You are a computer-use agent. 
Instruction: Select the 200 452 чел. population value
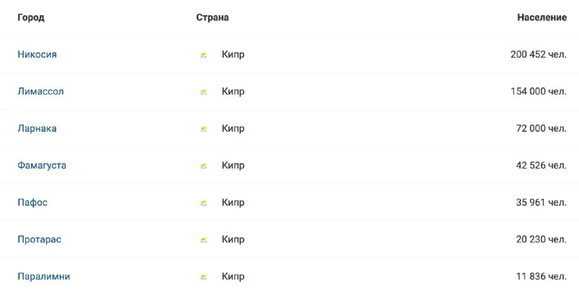(x=538, y=55)
